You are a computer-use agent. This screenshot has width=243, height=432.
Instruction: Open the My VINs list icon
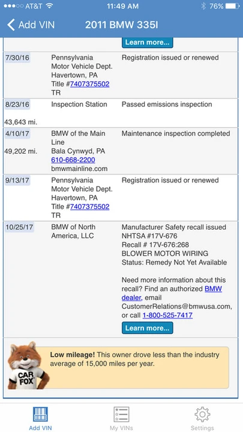[x=121, y=414]
